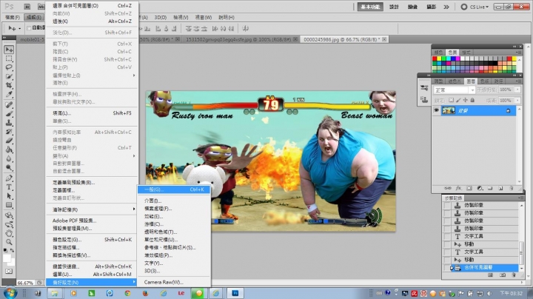Select the Eyedropper tool
Viewport: 533px width, 299px height.
coord(9,95)
